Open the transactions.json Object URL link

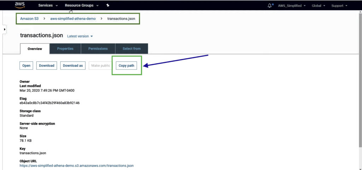click(76, 165)
